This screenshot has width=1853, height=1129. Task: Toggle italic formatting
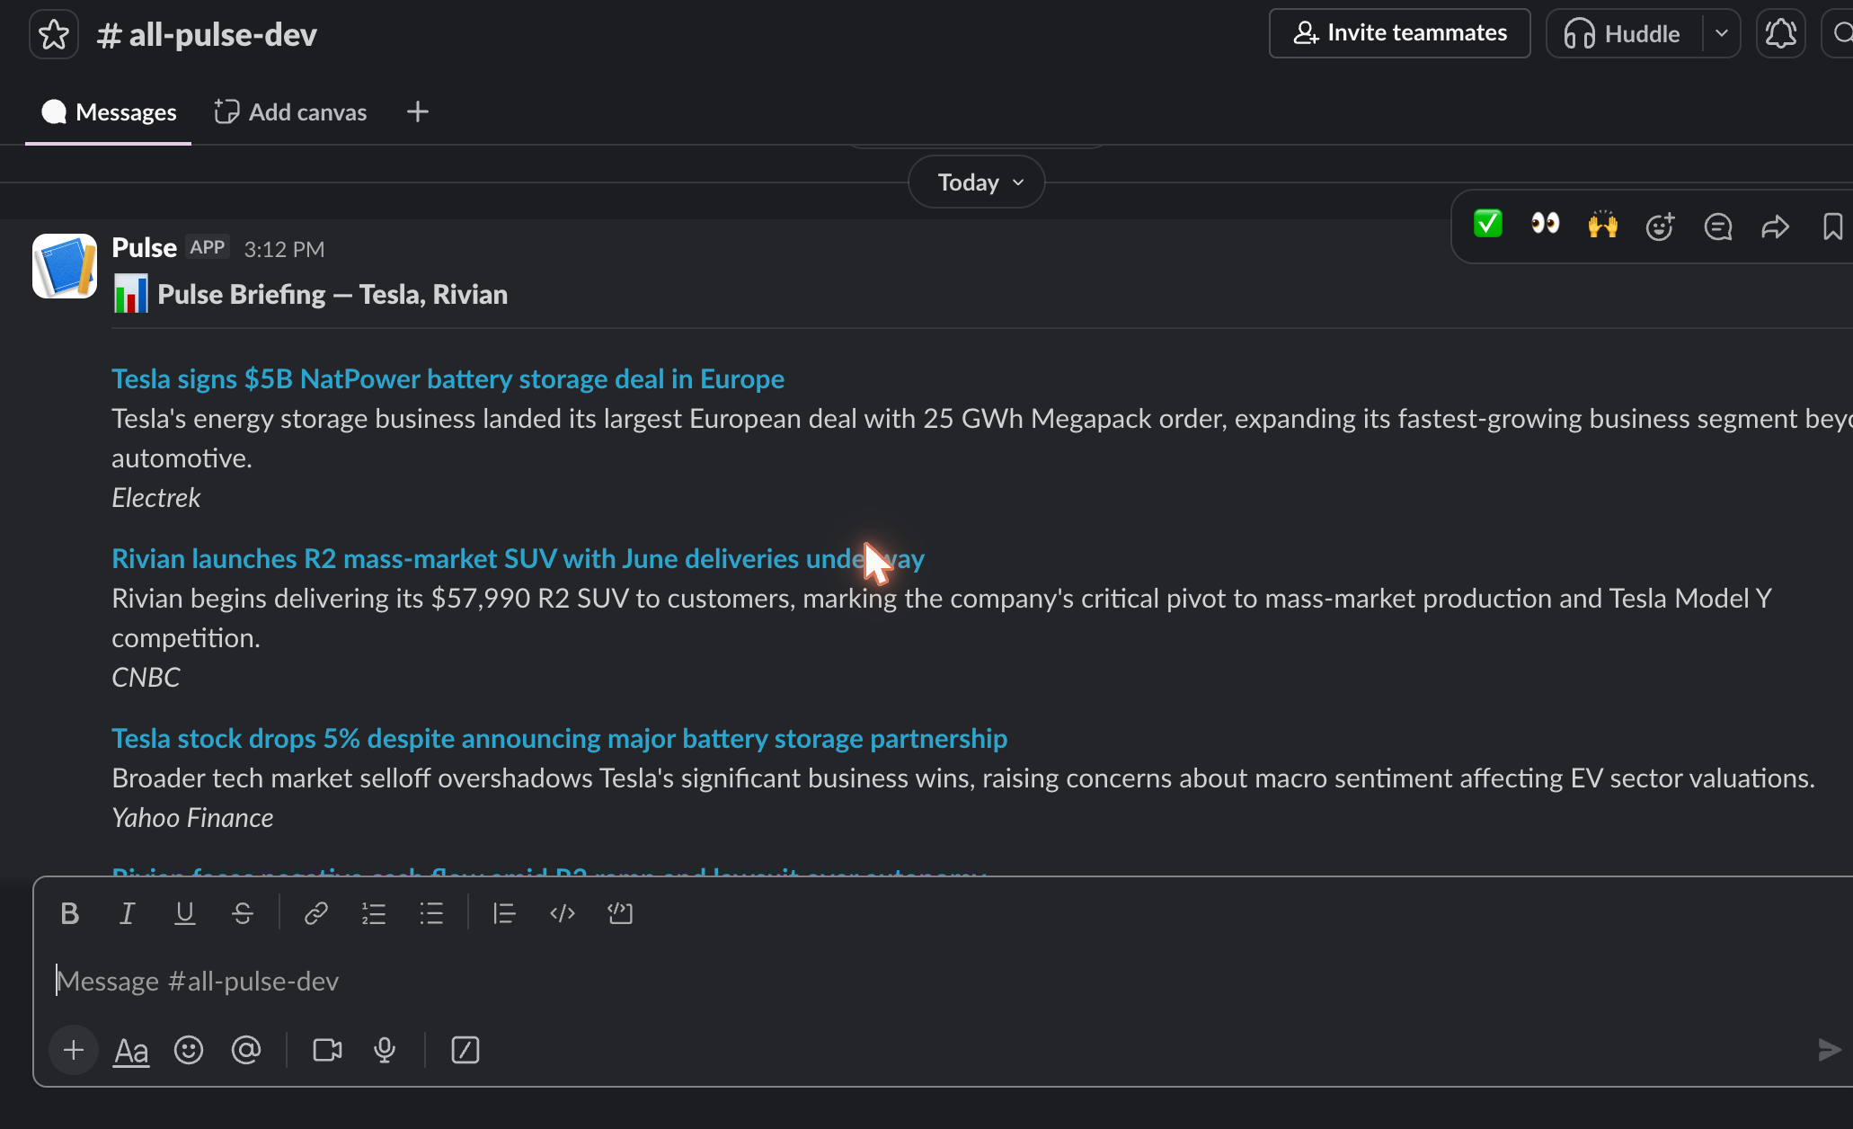(127, 913)
